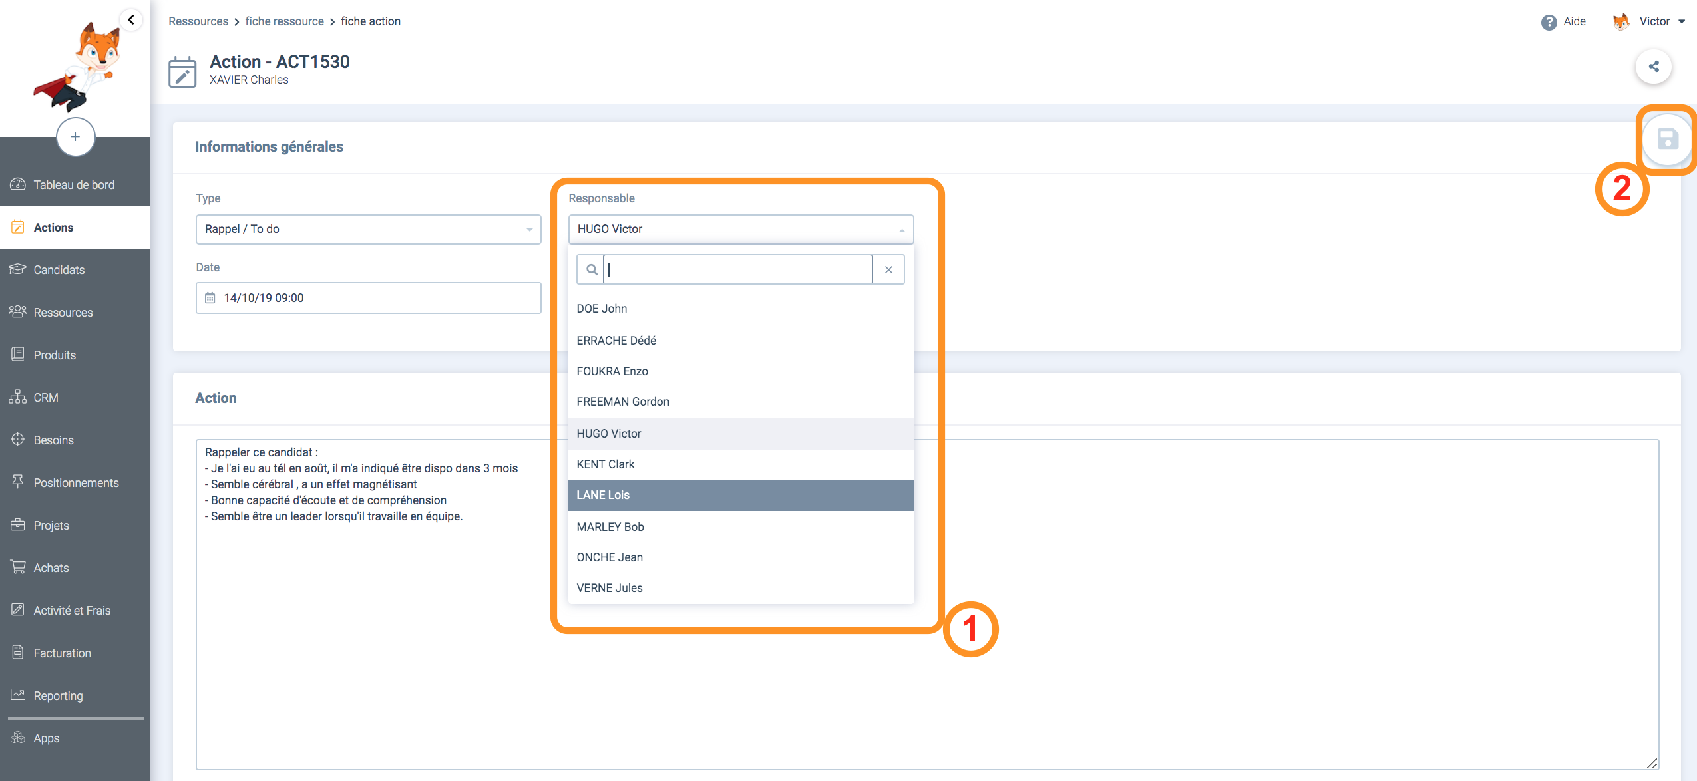Click the Besoins crosshair icon
Viewport: 1697px width, 781px height.
click(18, 440)
